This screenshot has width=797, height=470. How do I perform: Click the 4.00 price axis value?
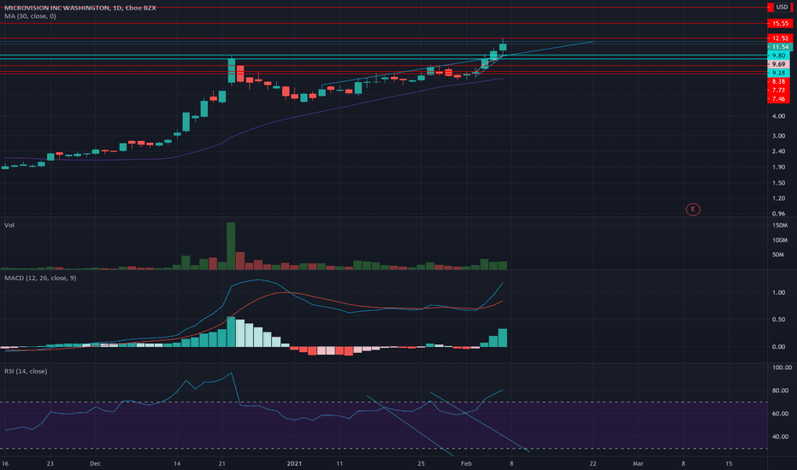click(x=778, y=116)
